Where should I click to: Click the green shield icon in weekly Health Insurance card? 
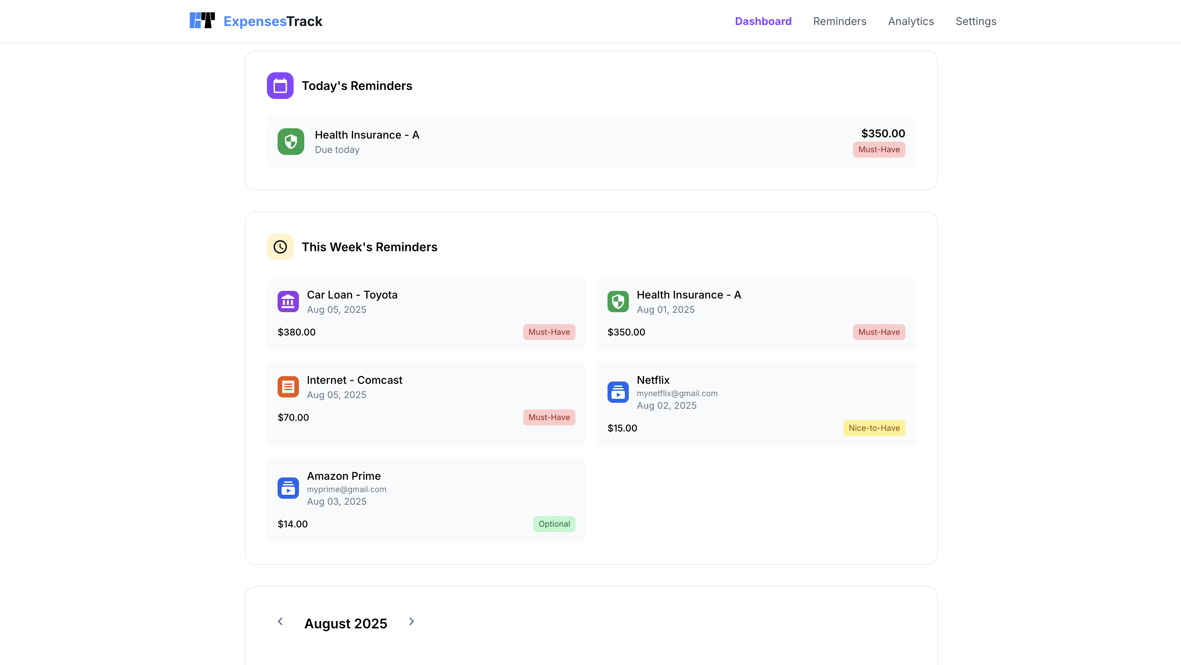point(618,302)
